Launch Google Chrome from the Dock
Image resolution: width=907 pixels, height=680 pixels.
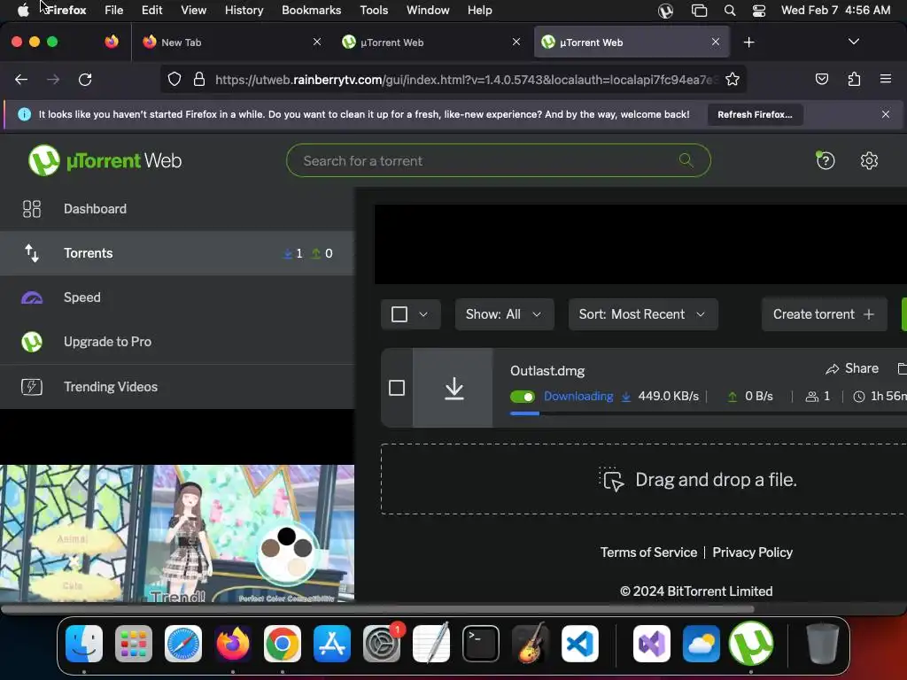point(283,643)
